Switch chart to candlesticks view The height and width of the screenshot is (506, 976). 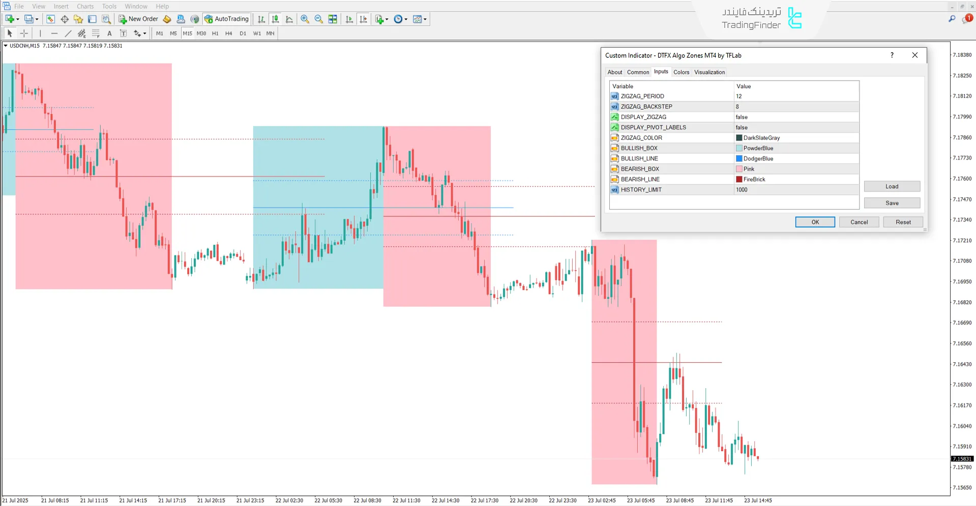pyautogui.click(x=275, y=19)
